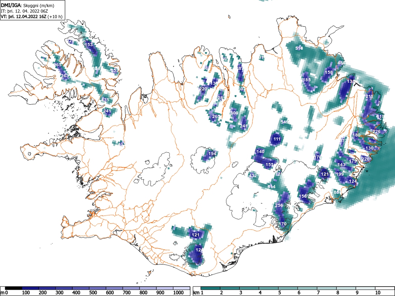Click the dark blue swatch between 100 and 200 m
This screenshot has height=296, width=395.
[x=30, y=288]
